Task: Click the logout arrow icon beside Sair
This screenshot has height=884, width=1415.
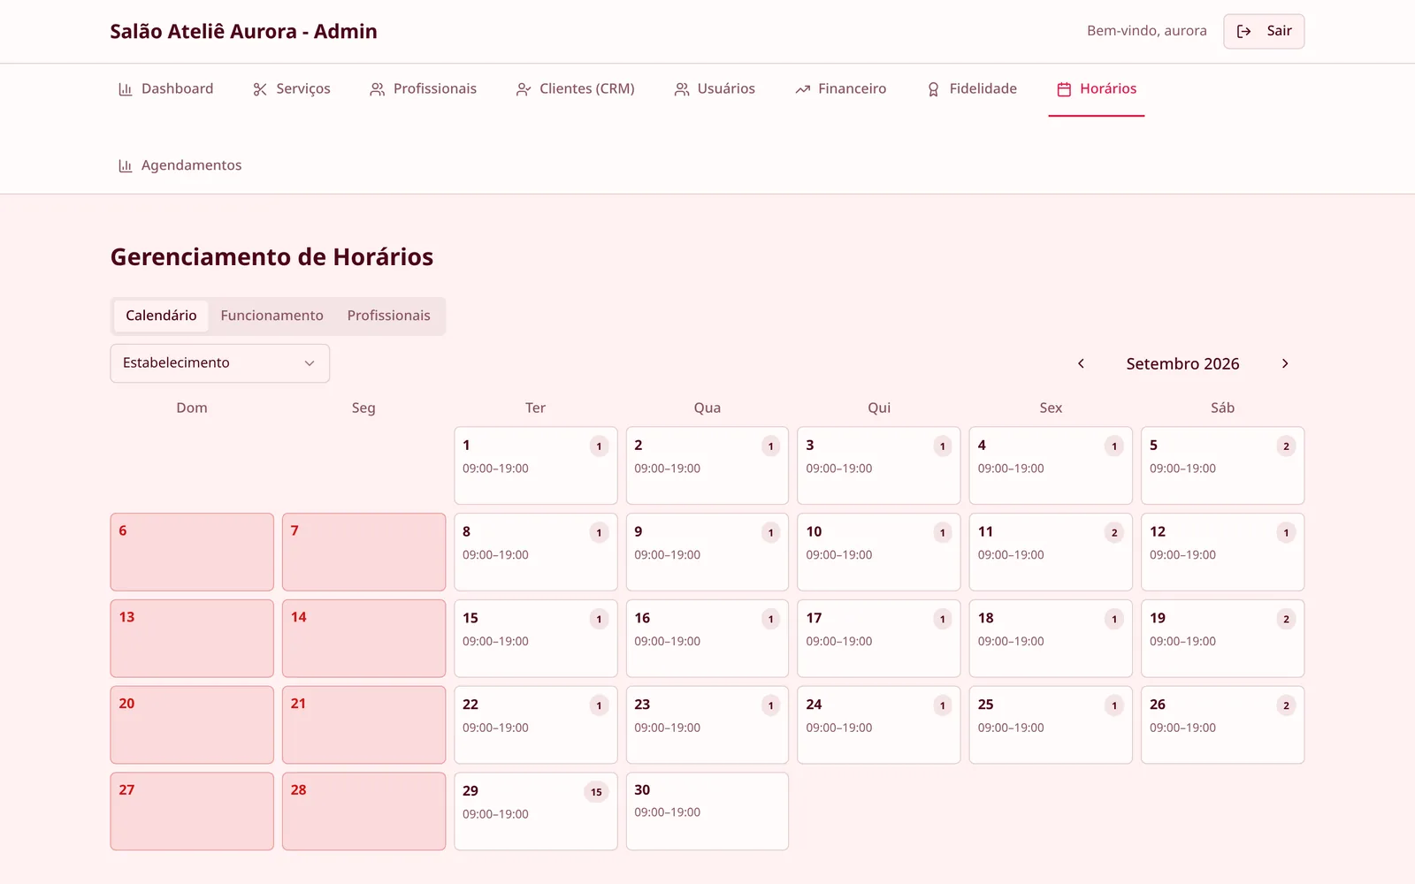Action: click(x=1243, y=31)
